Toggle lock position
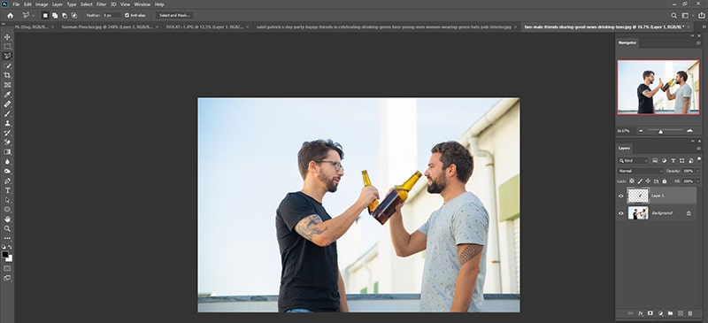This screenshot has height=323, width=708. [x=649, y=181]
